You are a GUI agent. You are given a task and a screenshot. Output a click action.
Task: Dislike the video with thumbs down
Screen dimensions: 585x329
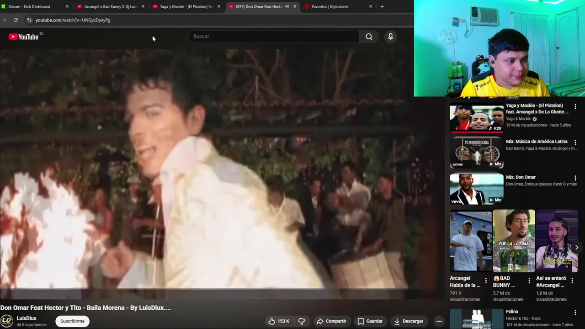pos(302,321)
